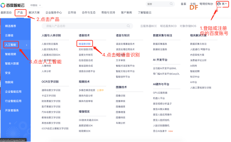
Task: Select 安全 in the sidebar
Action: pyautogui.click(x=8, y=73)
